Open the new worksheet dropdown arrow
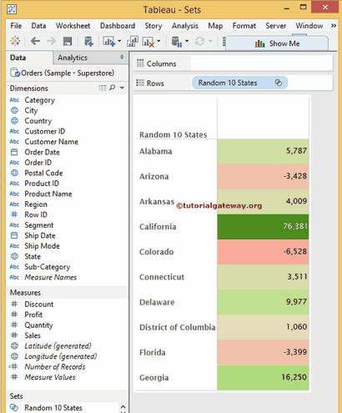This screenshot has width=342, height=413. [119, 41]
